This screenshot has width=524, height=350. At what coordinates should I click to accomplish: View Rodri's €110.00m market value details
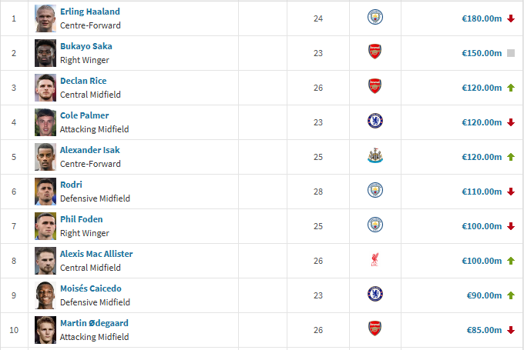482,192
